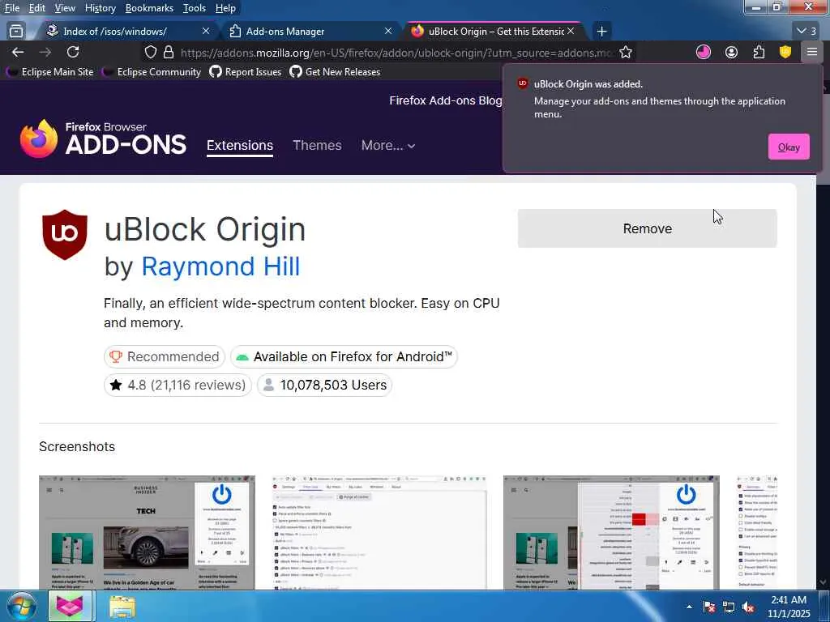Screen dimensions: 830x622
Task: Open the Windows Start button
Action: point(20,607)
